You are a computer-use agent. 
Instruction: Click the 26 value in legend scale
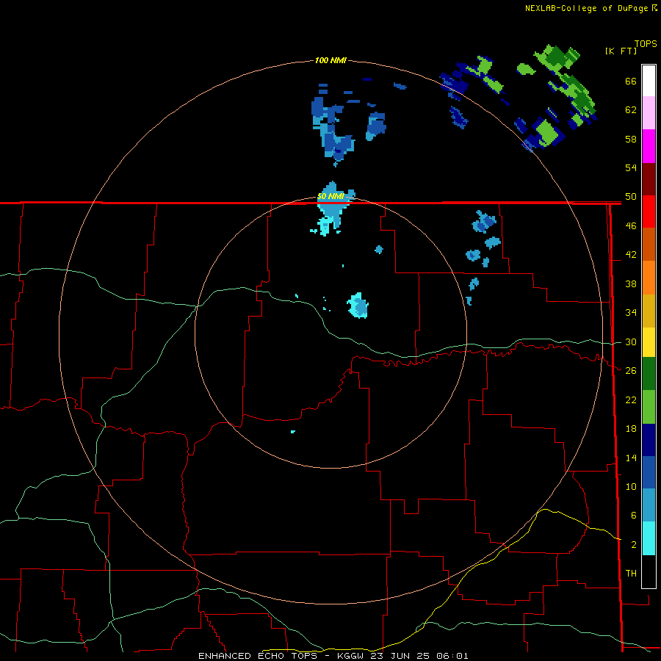(631, 370)
